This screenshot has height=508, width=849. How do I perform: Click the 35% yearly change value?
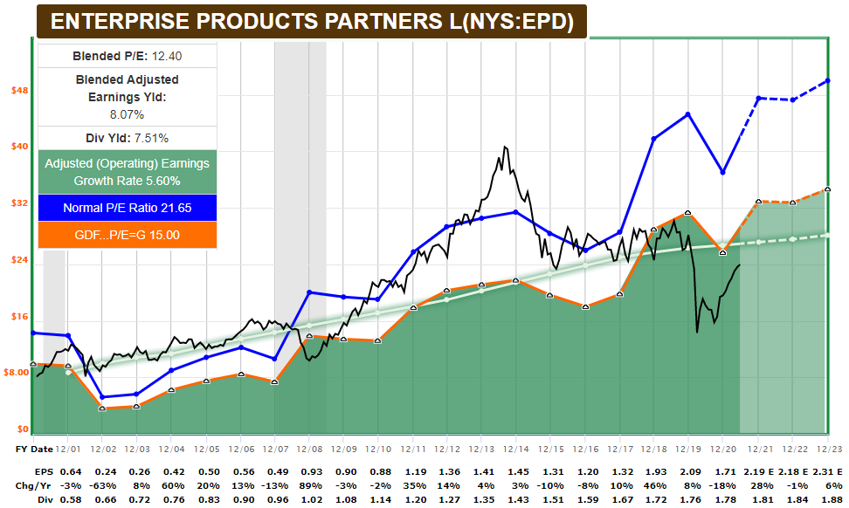pos(415,486)
